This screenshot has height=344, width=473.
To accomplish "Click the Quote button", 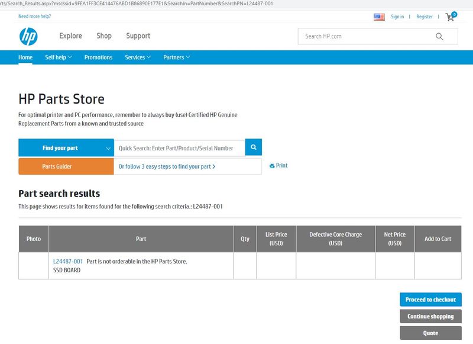I will [430, 333].
